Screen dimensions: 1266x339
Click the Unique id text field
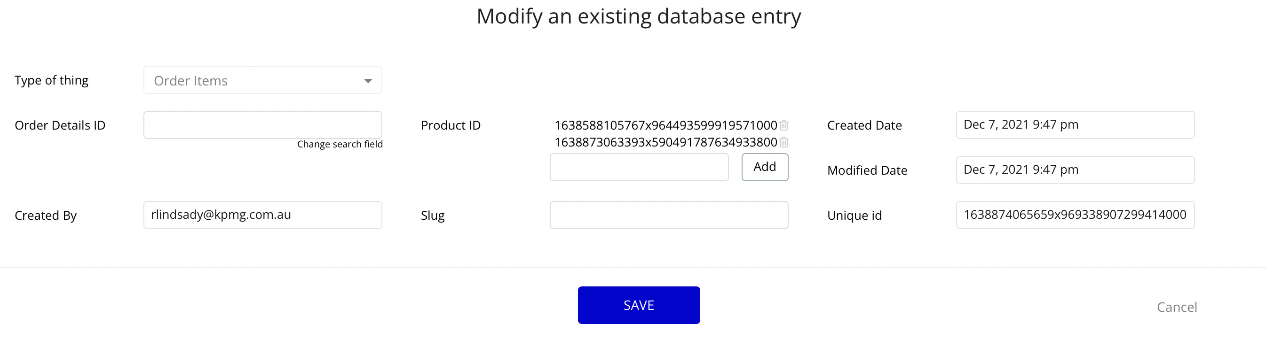coord(1075,215)
